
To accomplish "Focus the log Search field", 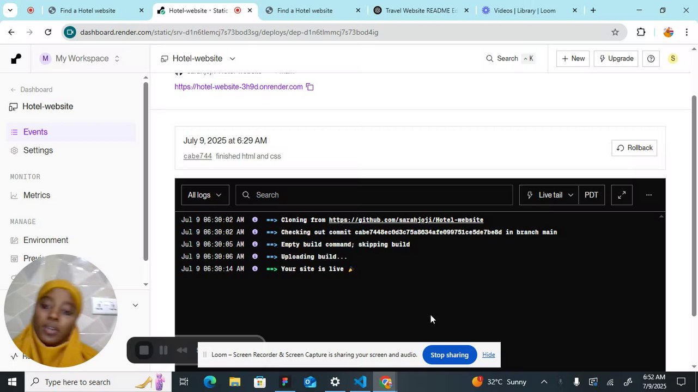I will [x=374, y=195].
